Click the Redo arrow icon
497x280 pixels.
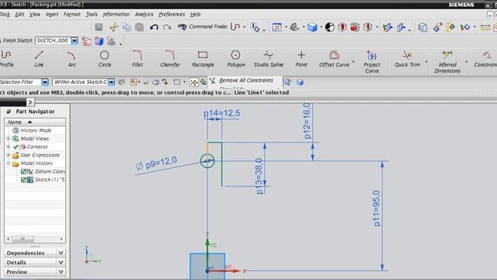click(167, 27)
